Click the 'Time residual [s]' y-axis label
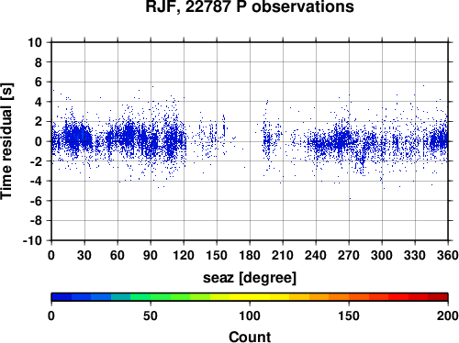459x343 pixels. click(x=6, y=141)
